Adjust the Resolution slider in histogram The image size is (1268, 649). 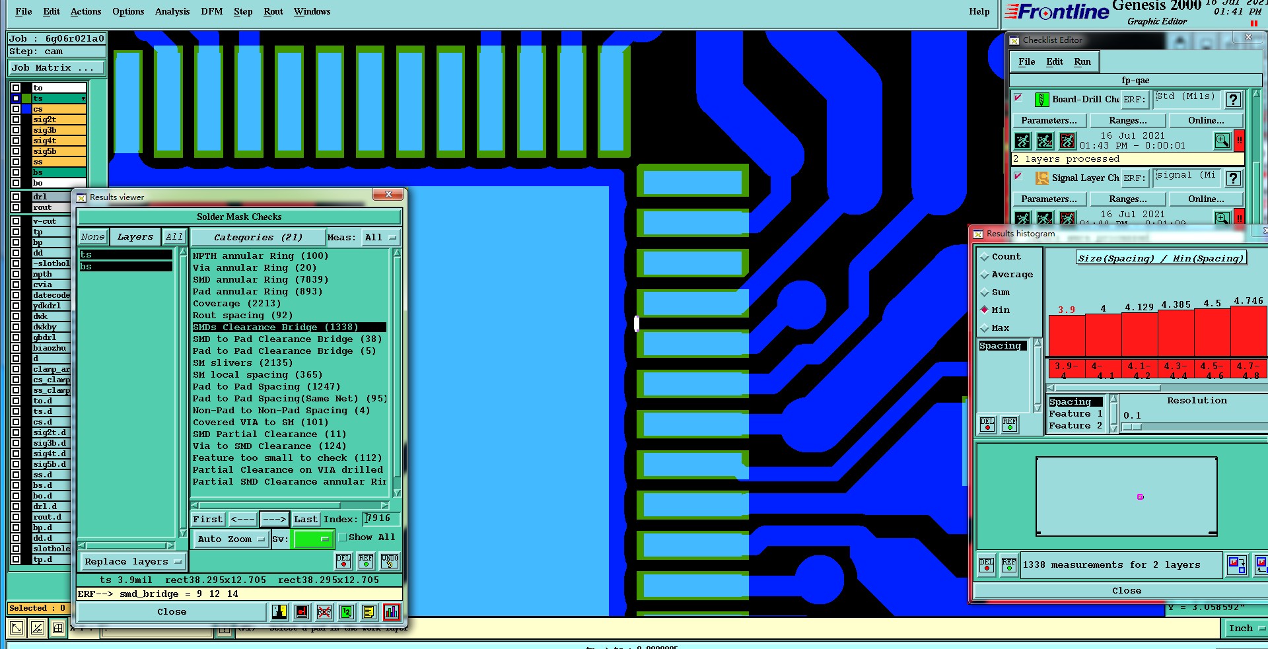pos(1132,427)
